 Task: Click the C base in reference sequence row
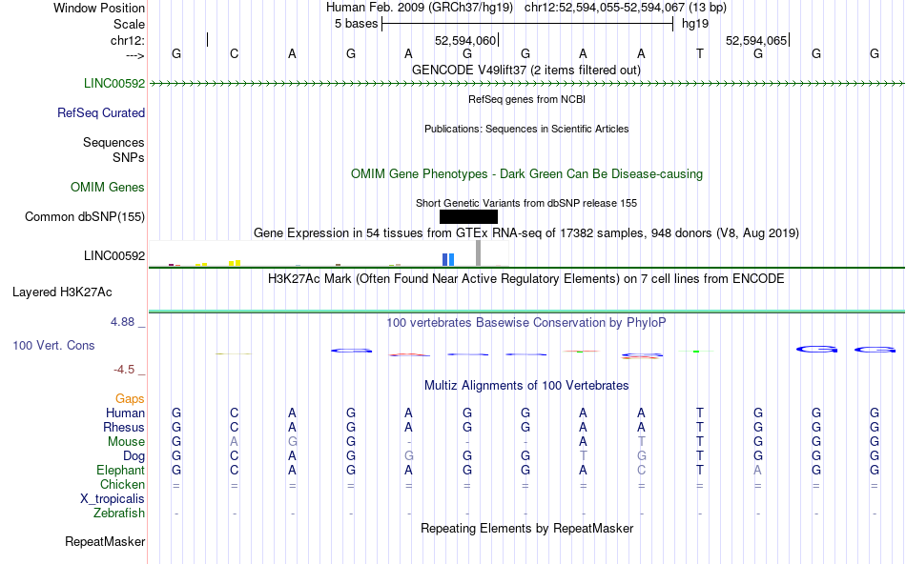pyautogui.click(x=234, y=53)
